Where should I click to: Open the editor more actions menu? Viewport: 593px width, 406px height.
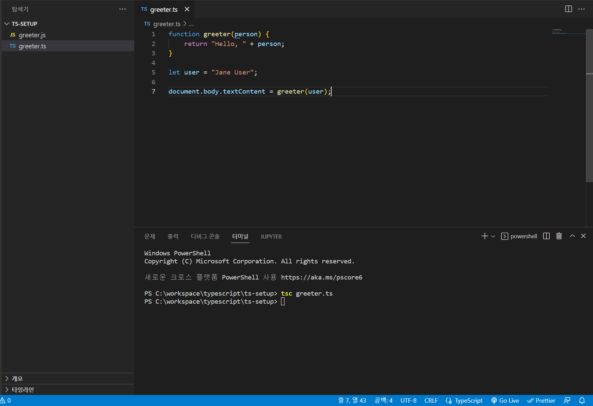pyautogui.click(x=582, y=9)
